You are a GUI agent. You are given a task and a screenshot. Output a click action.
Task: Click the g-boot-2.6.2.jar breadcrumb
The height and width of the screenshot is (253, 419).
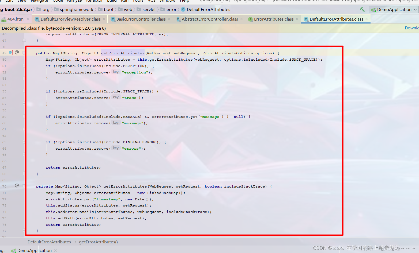(16, 10)
